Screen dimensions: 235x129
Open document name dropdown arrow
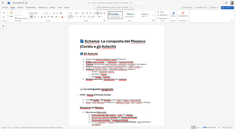coord(32,3)
